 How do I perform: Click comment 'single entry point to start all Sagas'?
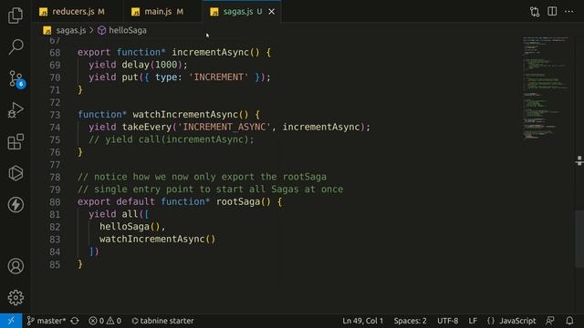tap(211, 190)
